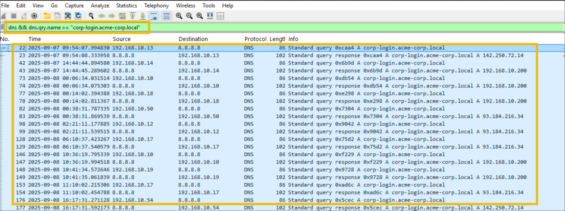Go forward in packet history

112,16
